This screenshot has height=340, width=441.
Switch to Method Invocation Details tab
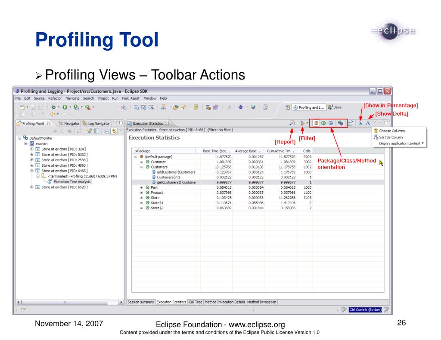coord(225,302)
